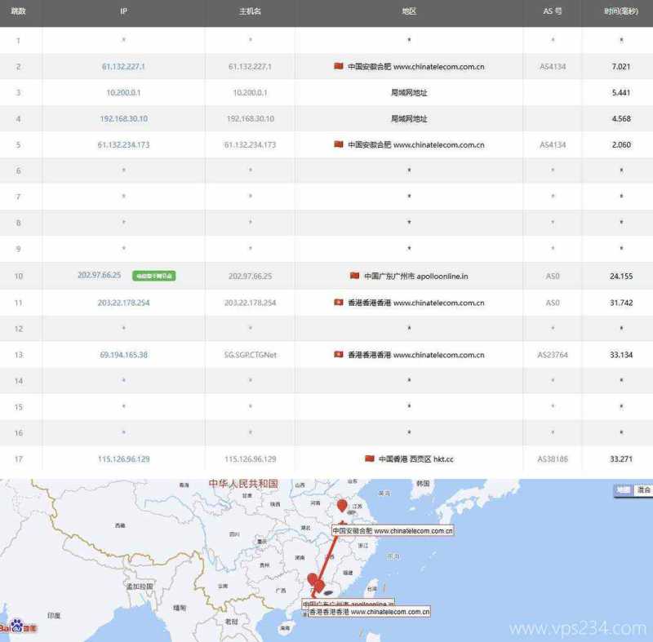
Task: Open the 10.200.0.1 local address link
Action: pyautogui.click(x=123, y=92)
